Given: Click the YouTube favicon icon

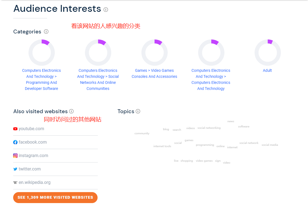Looking at the screenshot, I should [x=15, y=129].
